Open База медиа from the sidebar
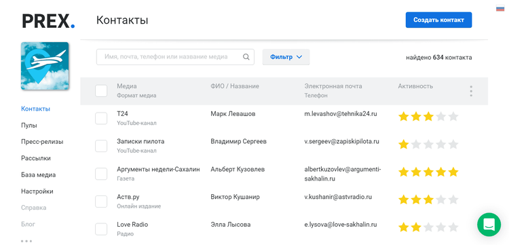Viewport: 509px width, 245px height. [38, 175]
